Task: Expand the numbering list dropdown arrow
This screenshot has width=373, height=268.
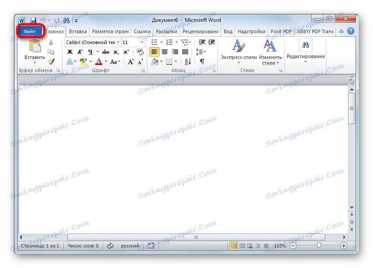Action: (176, 42)
